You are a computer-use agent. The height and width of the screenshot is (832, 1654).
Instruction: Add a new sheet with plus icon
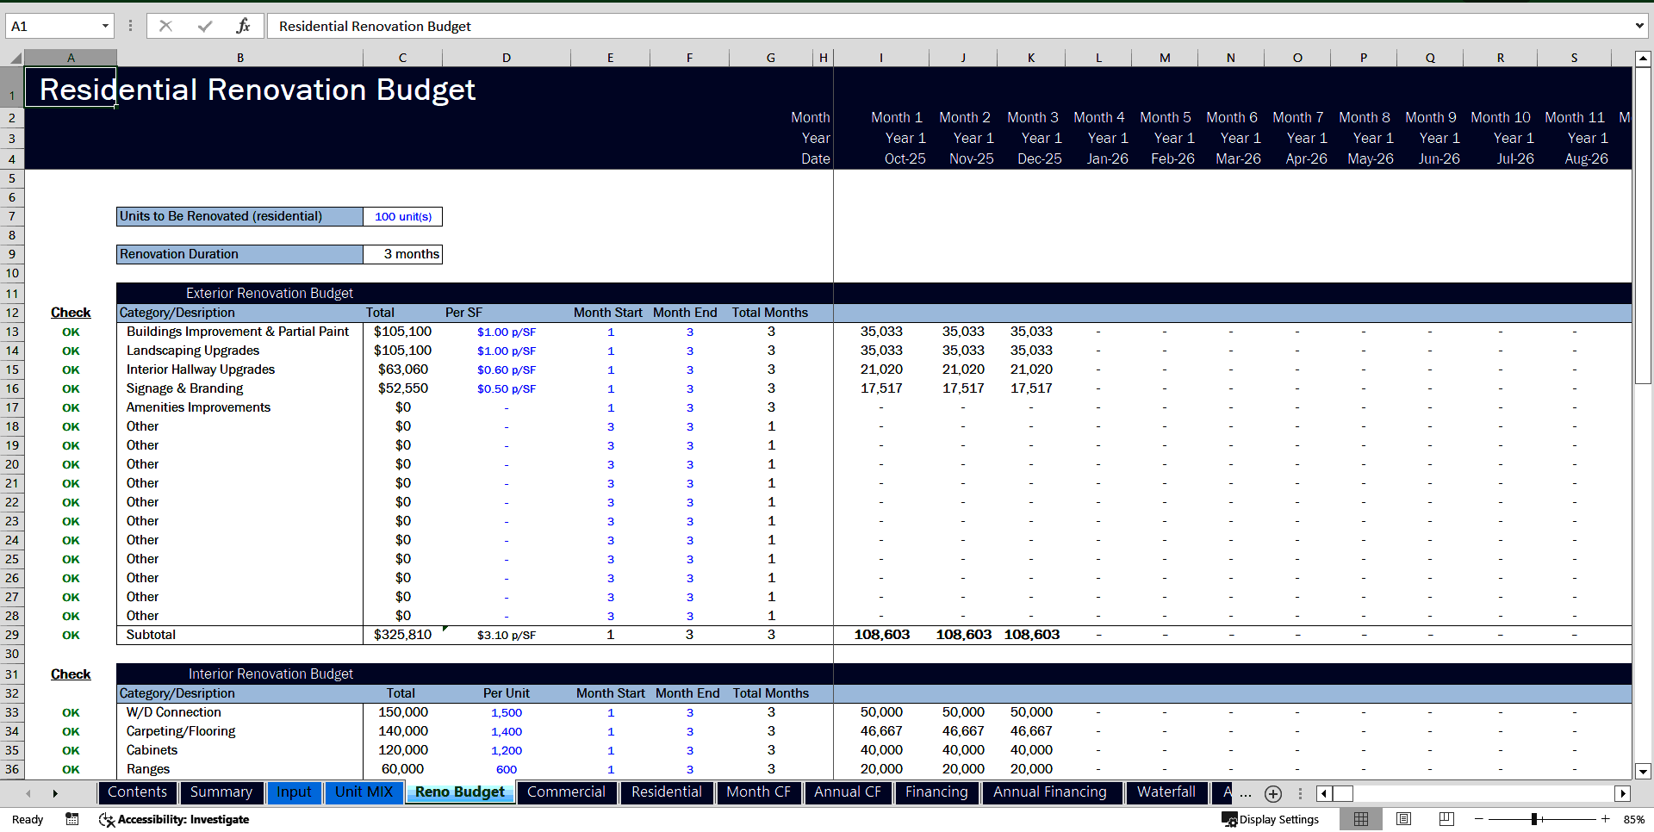[x=1273, y=793]
